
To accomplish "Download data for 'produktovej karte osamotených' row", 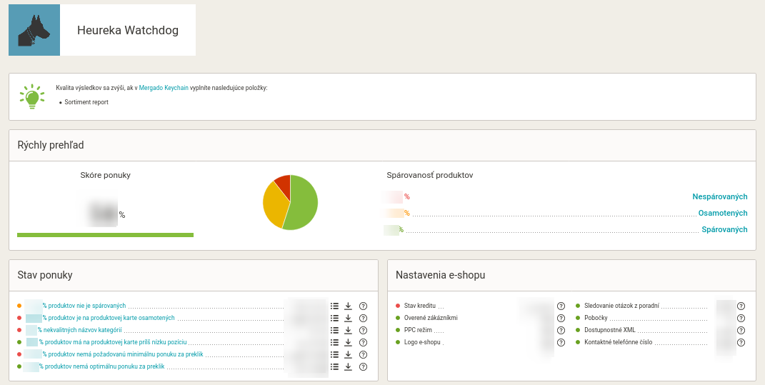I will point(348,318).
